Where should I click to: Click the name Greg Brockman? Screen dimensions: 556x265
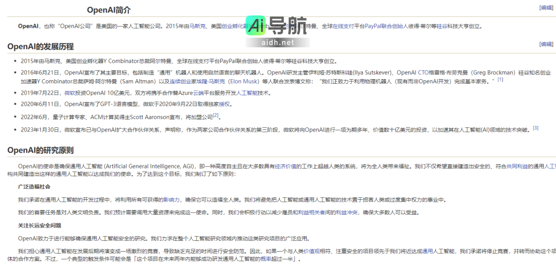[x=494, y=72]
